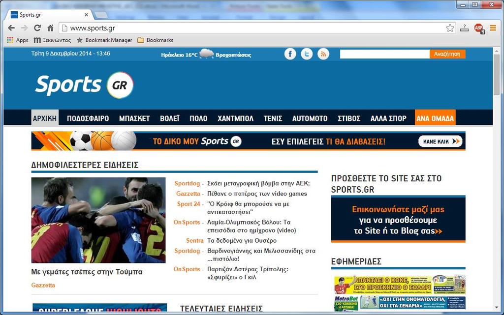504x315 pixels.
Task: Open the ΑΠΑΝΤΑΕΙ Ο ΚΟΚΕ newspaper thumbnail
Action: tap(400, 285)
